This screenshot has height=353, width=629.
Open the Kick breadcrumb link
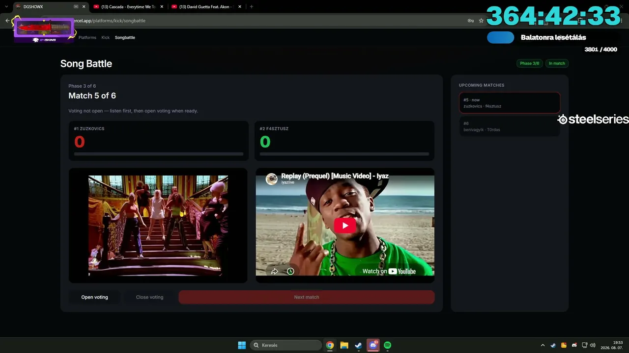point(106,37)
